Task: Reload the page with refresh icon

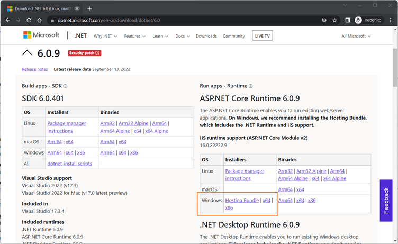Action: coord(29,20)
